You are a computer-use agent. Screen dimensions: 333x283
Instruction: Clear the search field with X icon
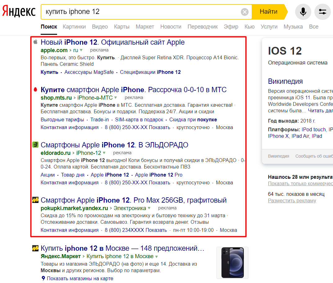[x=245, y=12]
